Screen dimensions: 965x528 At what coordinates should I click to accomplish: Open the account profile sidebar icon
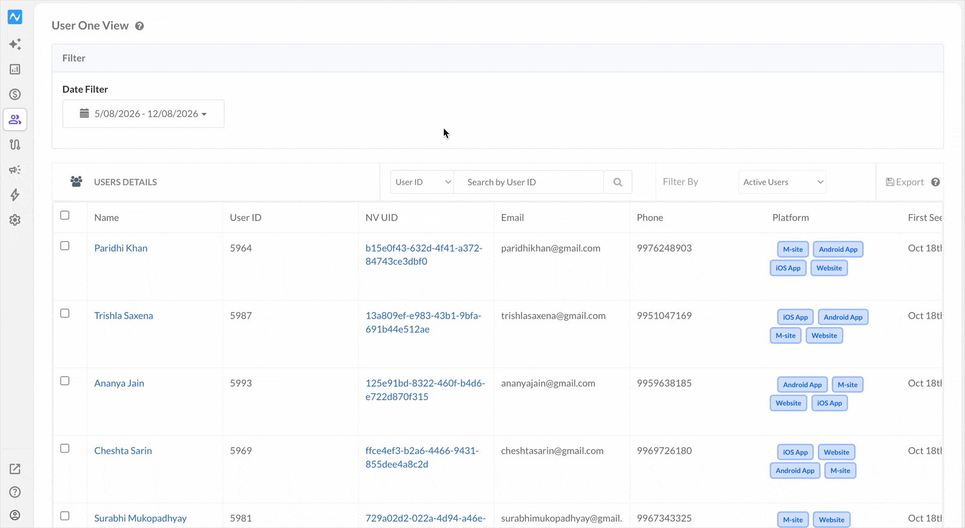pyautogui.click(x=15, y=515)
